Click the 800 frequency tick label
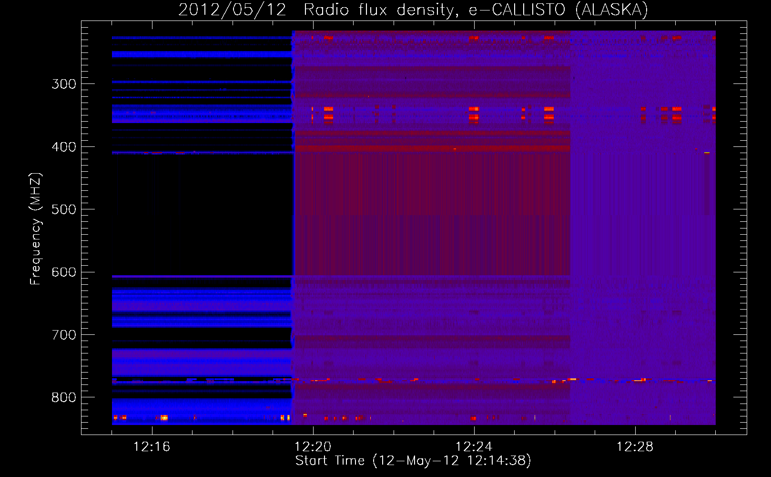The height and width of the screenshot is (477, 771). [x=64, y=397]
